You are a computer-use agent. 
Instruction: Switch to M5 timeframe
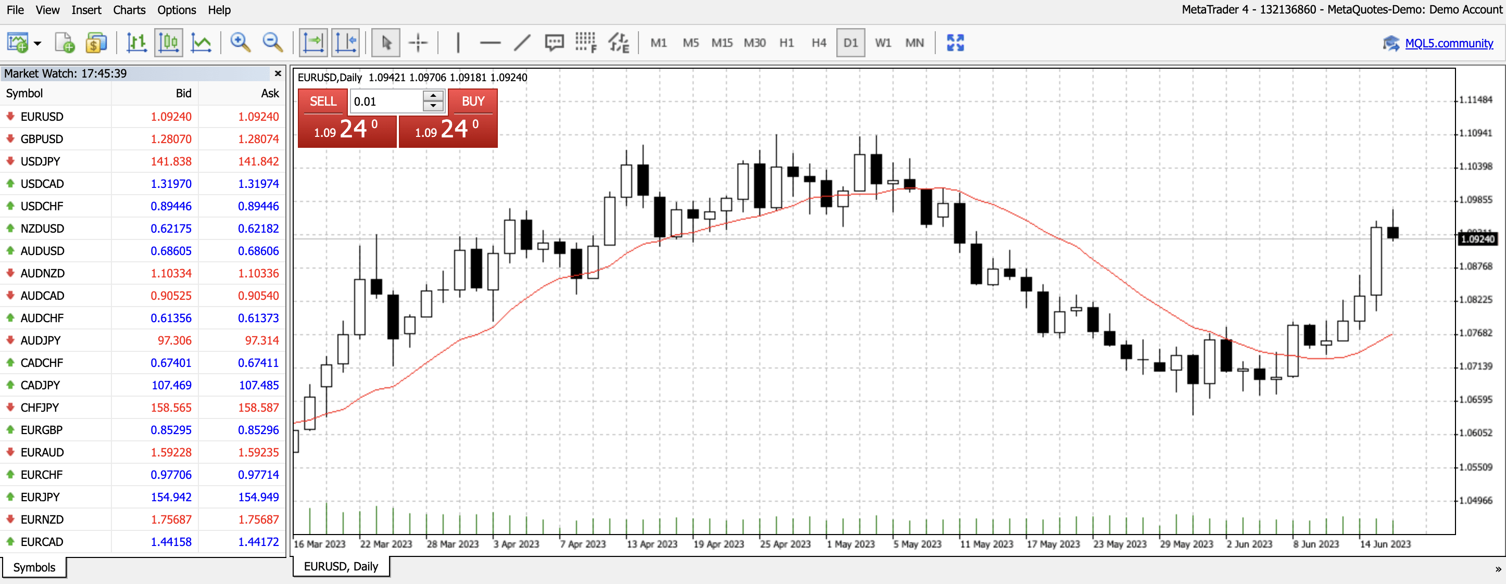[691, 43]
